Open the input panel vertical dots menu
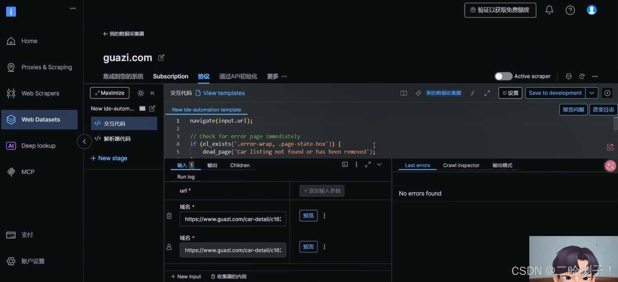618x282 pixels. [356, 165]
